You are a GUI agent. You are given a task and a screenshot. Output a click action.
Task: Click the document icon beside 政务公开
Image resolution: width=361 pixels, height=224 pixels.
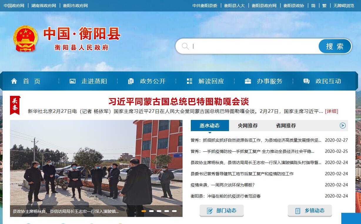click(131, 81)
